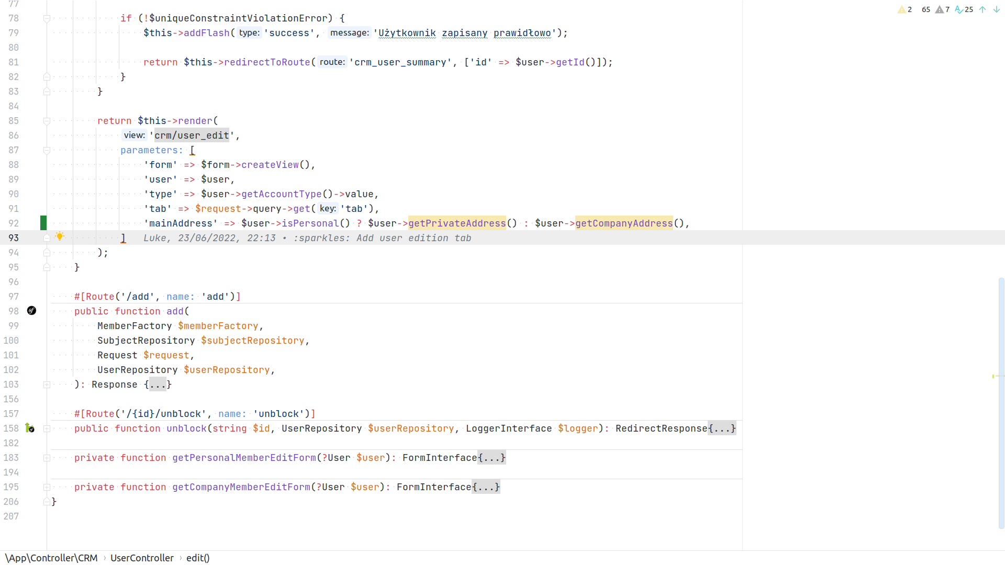This screenshot has width=1005, height=565.
Task: Click the green change marker in the gutter
Action: coord(43,223)
